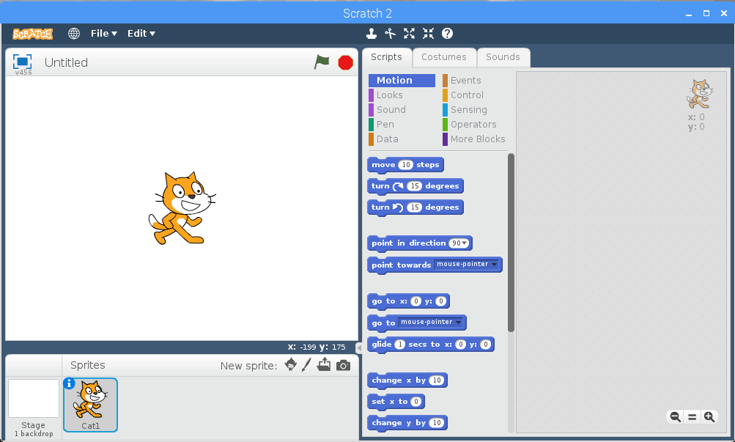Select the Shrink sprite tool
Image resolution: width=735 pixels, height=442 pixels.
(x=428, y=33)
